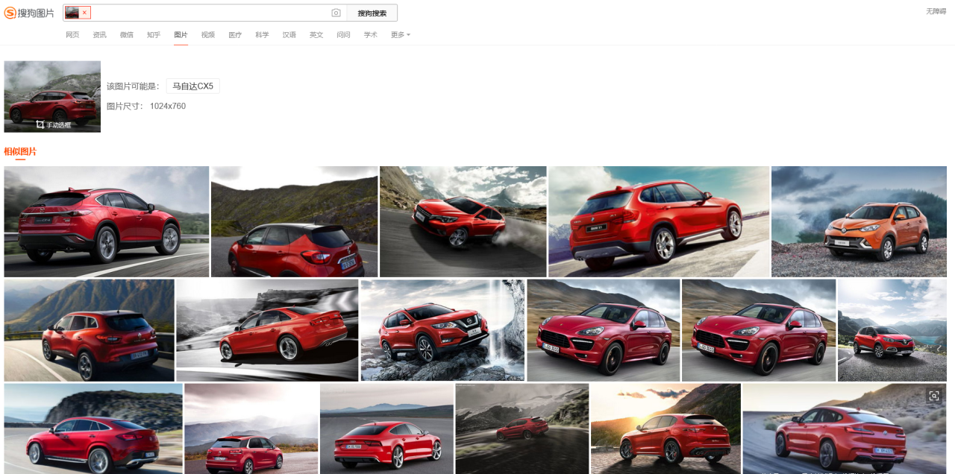Screen dimensions: 955x474
Task: Click the 手动选框 crop icon on the preview
Action: (40, 124)
